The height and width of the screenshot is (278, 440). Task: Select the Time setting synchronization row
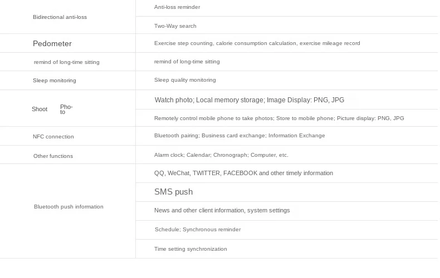(x=190, y=249)
